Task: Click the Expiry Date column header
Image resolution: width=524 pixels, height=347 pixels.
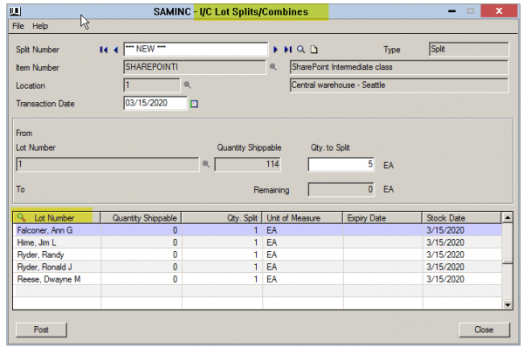Action: click(x=383, y=218)
